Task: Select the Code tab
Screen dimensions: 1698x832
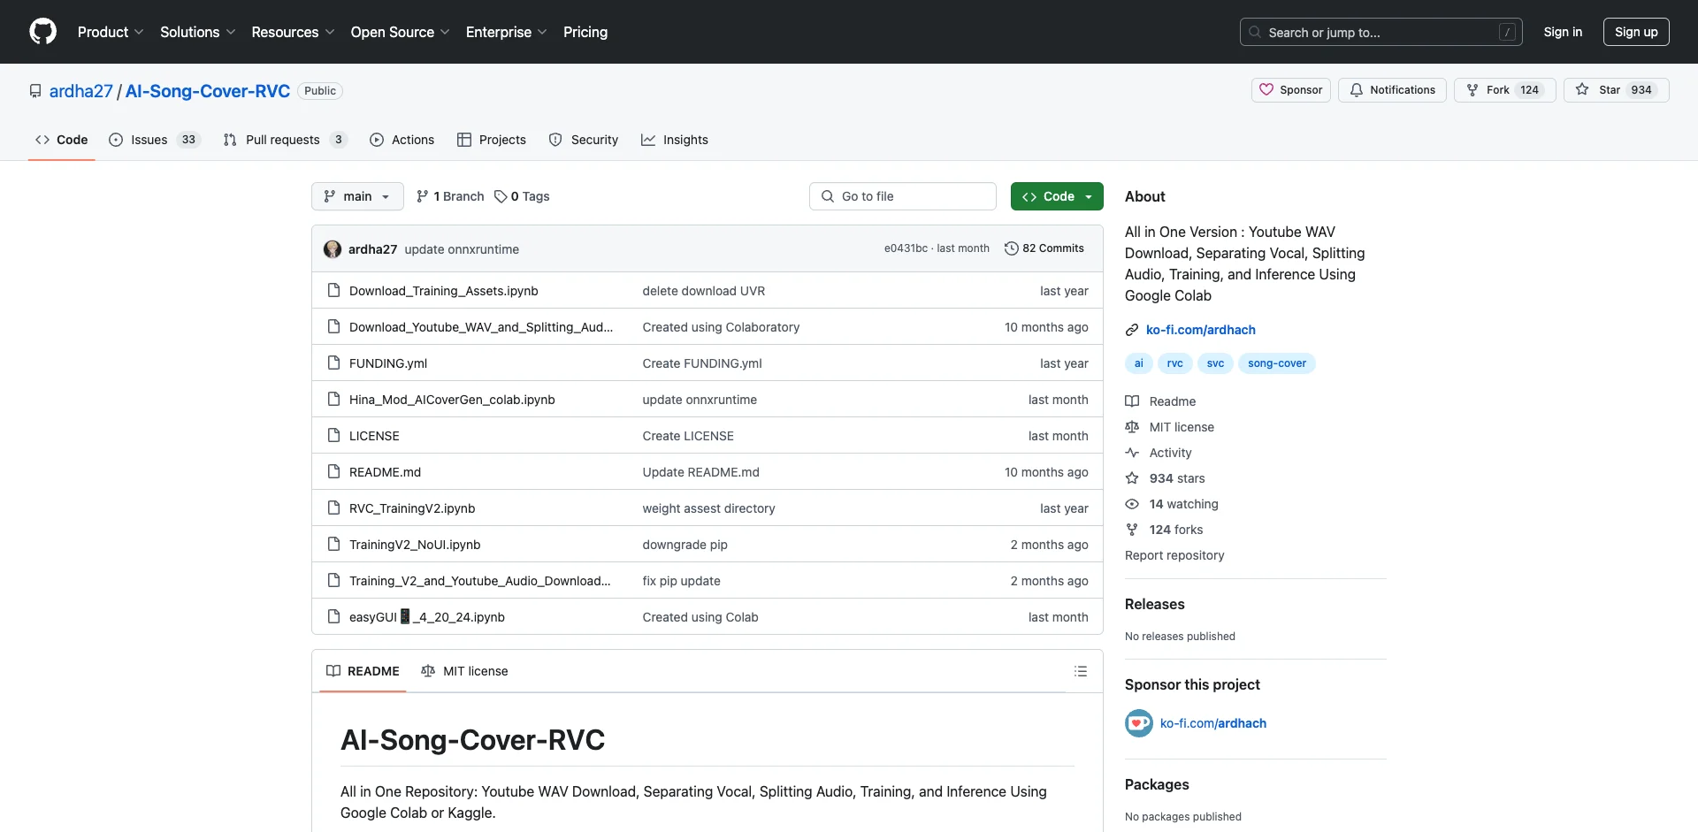Action: pos(61,140)
